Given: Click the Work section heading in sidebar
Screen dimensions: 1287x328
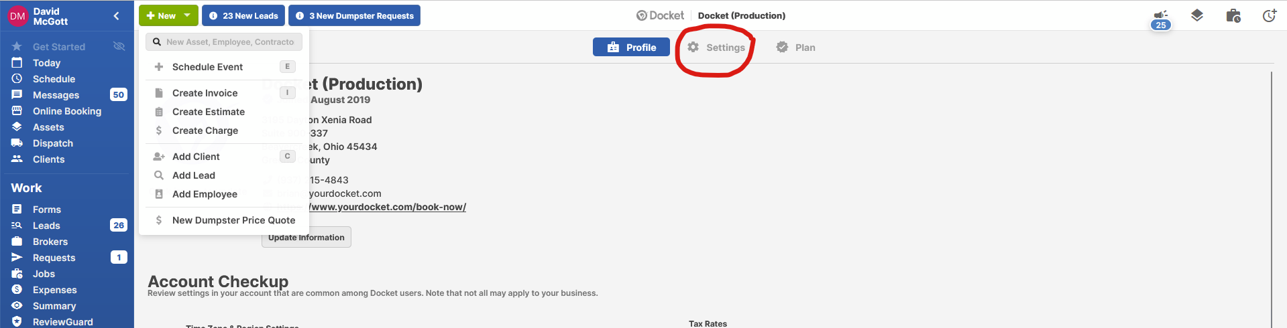Looking at the screenshot, I should pos(26,188).
